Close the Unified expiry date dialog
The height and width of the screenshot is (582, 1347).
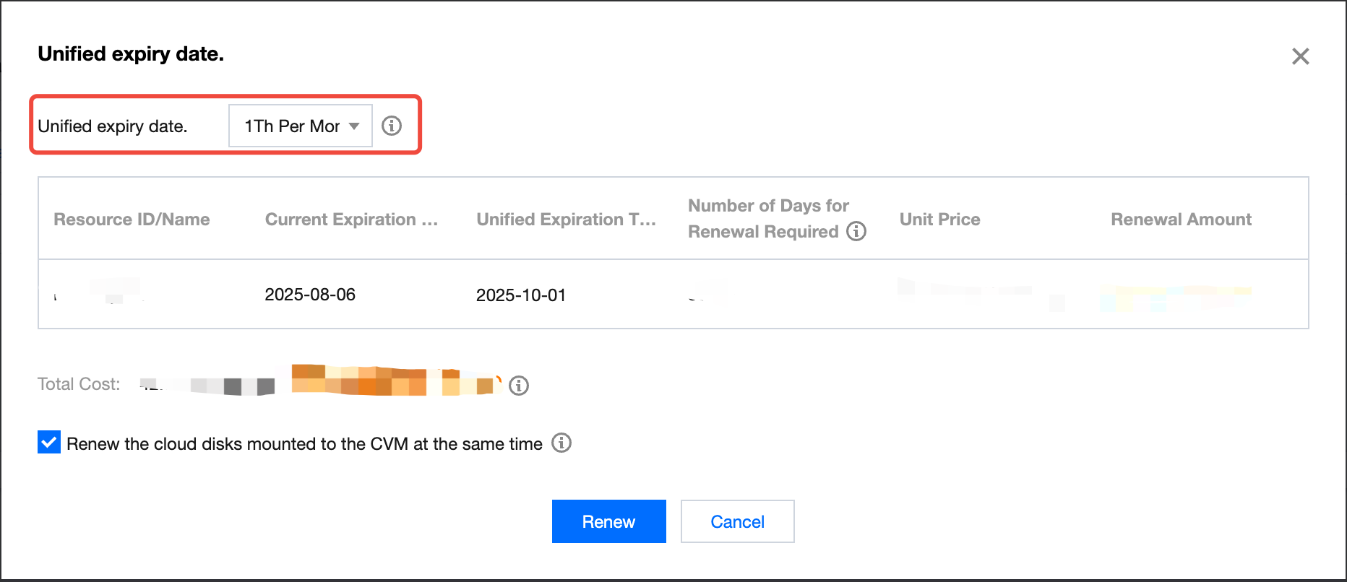[x=1300, y=56]
